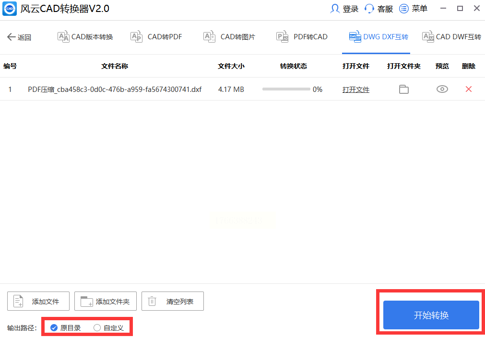Open the output folder icon in file row

pos(403,90)
